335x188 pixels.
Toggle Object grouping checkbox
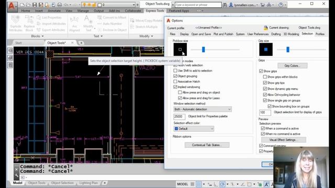tap(175, 76)
